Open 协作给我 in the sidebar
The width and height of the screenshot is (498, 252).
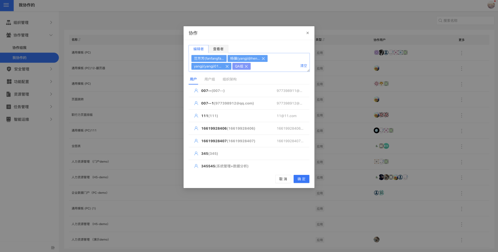click(x=20, y=48)
